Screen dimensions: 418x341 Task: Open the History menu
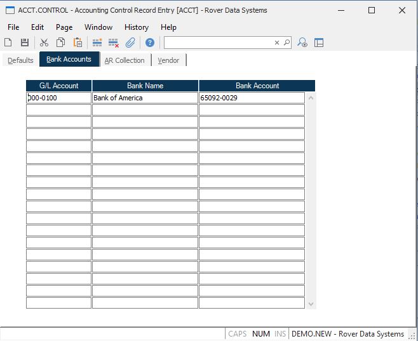[x=136, y=27]
